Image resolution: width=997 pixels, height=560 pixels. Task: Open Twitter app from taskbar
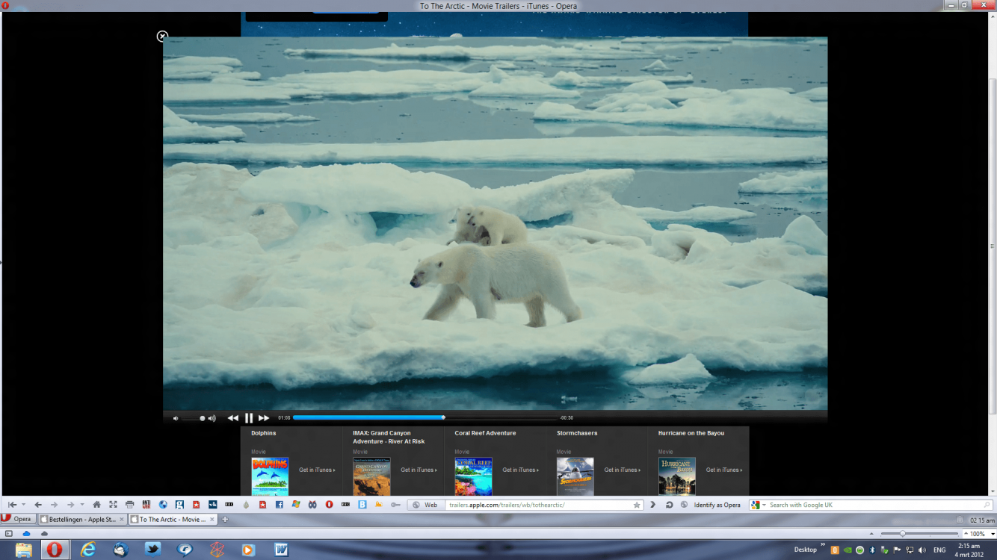pyautogui.click(x=152, y=550)
